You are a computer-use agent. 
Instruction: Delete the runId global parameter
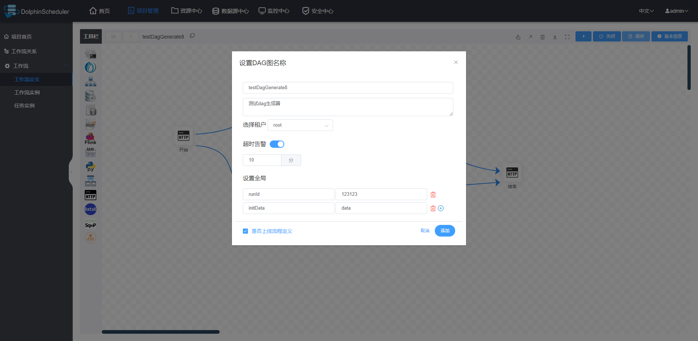pyautogui.click(x=433, y=194)
